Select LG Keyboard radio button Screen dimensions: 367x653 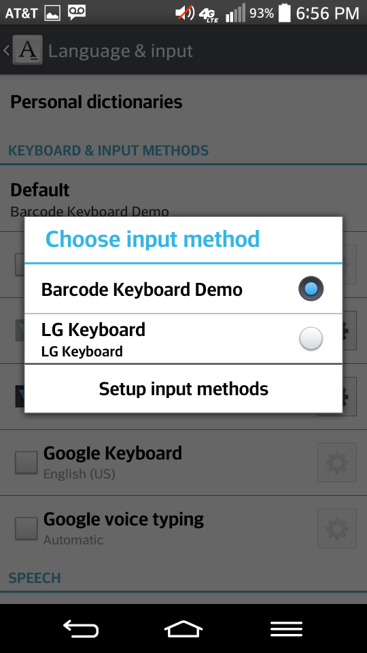click(x=311, y=338)
